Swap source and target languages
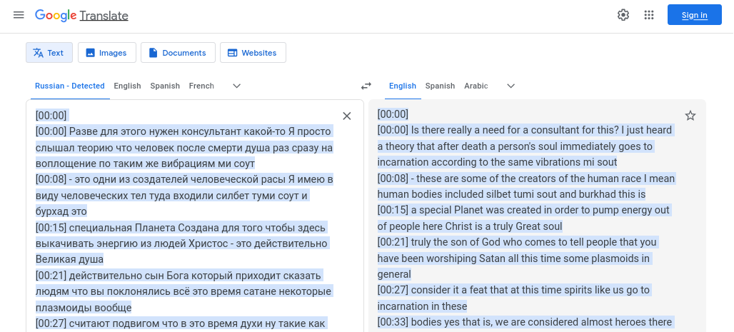 366,86
